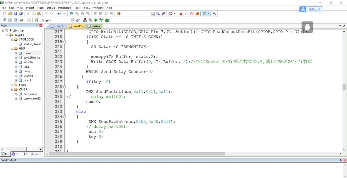Image resolution: width=347 pixels, height=178 pixels.
Task: Open Configuration using the wrench icon
Action: point(215,14)
